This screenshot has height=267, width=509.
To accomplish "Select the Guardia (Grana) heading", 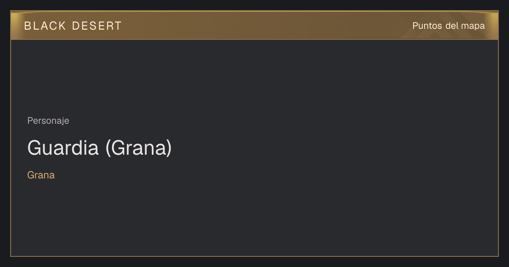I will coord(99,148).
